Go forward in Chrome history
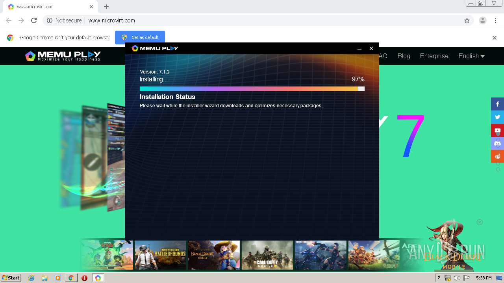 21,20
